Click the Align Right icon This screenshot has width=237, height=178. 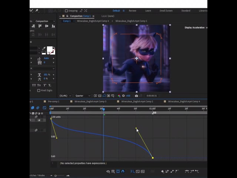point(33,26)
